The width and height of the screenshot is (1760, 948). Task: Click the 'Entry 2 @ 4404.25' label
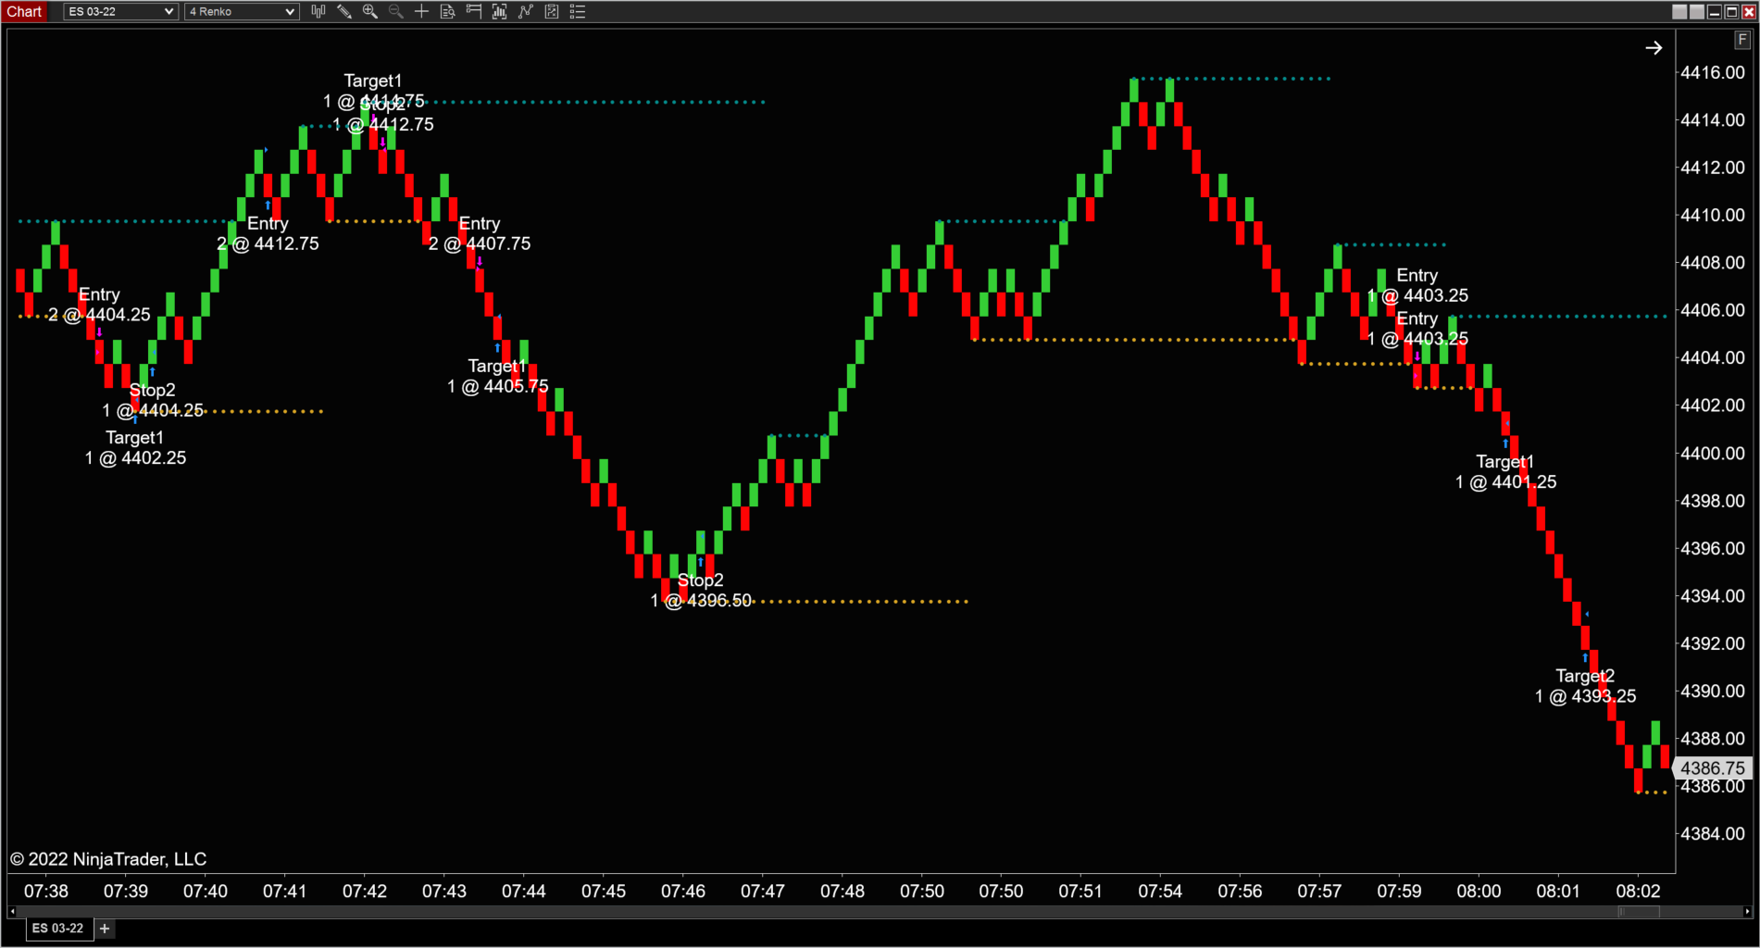point(99,305)
